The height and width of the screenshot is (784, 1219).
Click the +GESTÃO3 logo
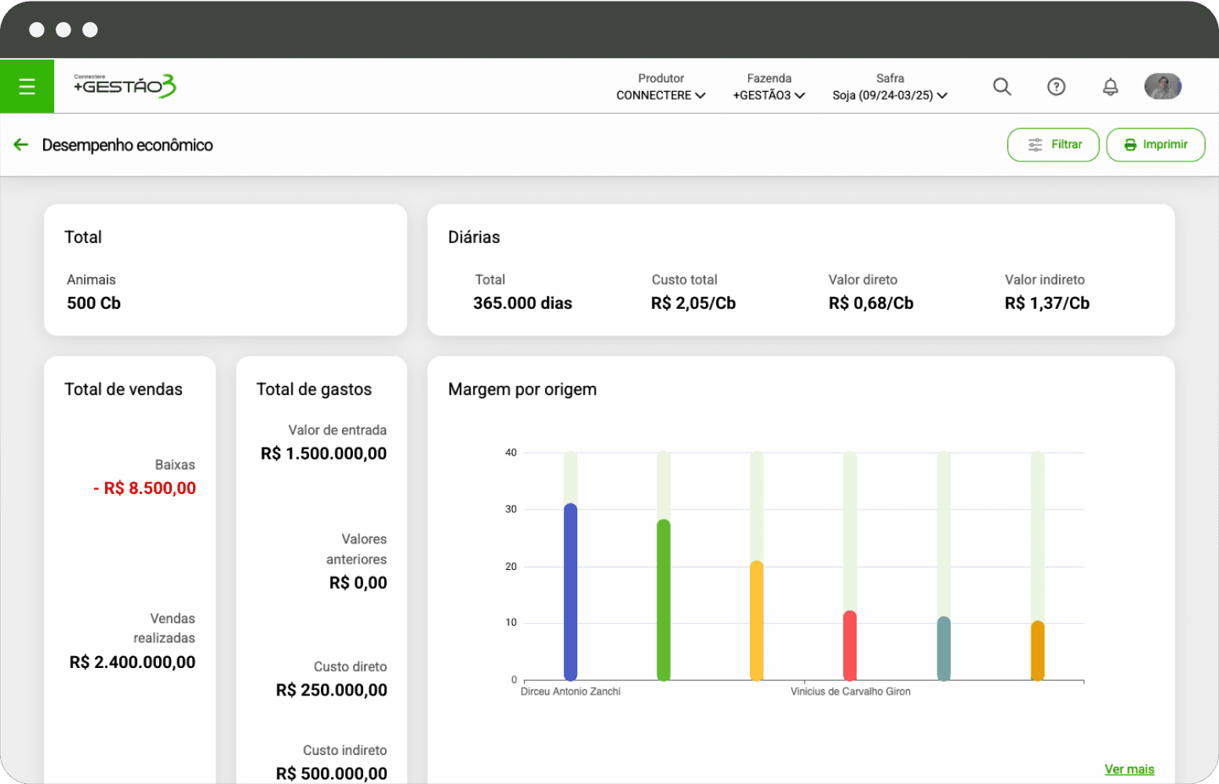125,85
